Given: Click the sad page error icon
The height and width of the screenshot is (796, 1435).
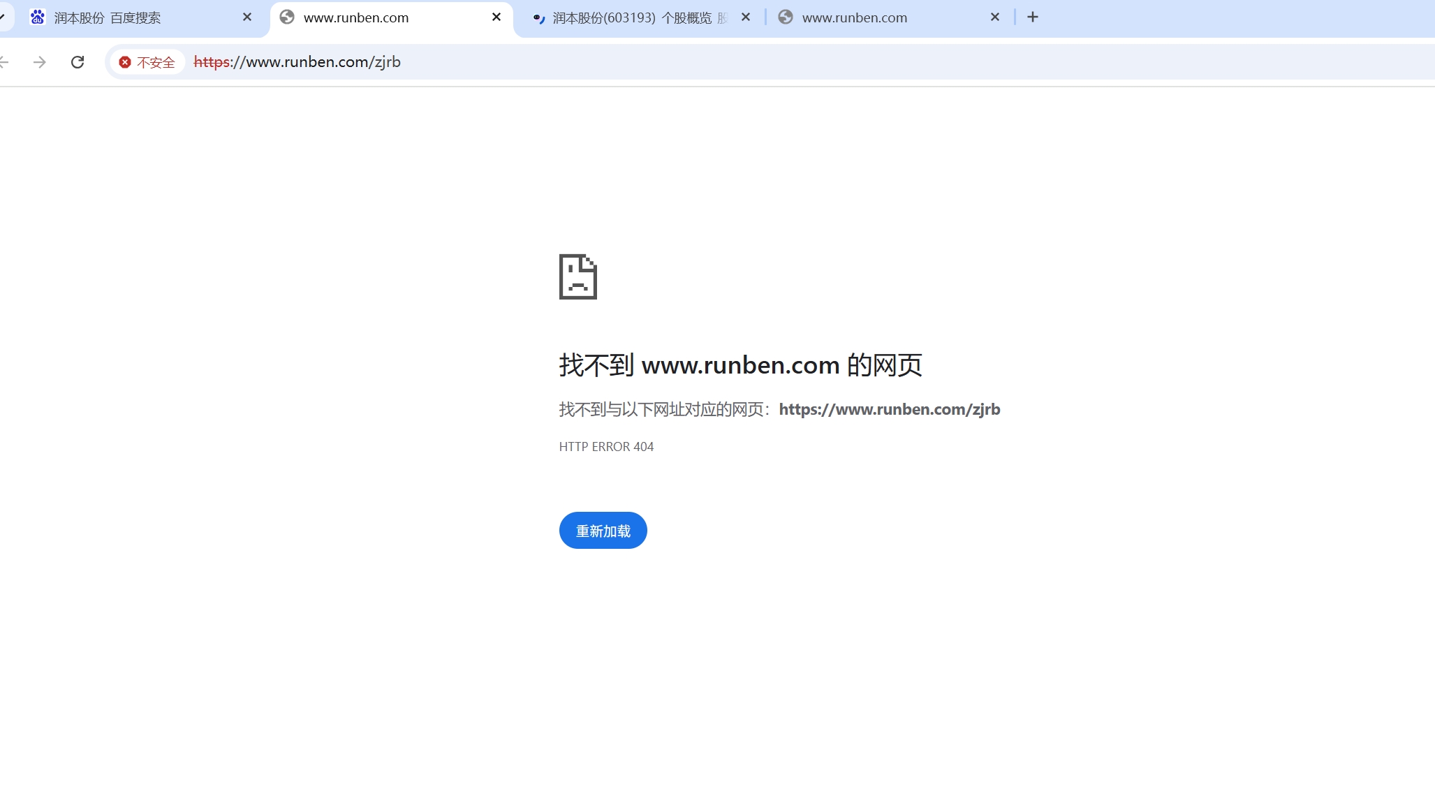Looking at the screenshot, I should tap(577, 277).
